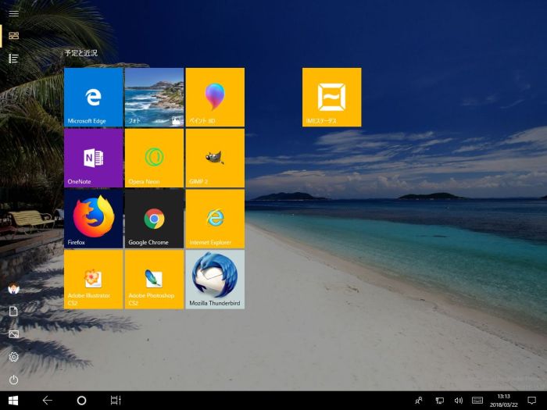Start Adobe Photoshop CS2
The width and height of the screenshot is (547, 410).
[x=154, y=280]
